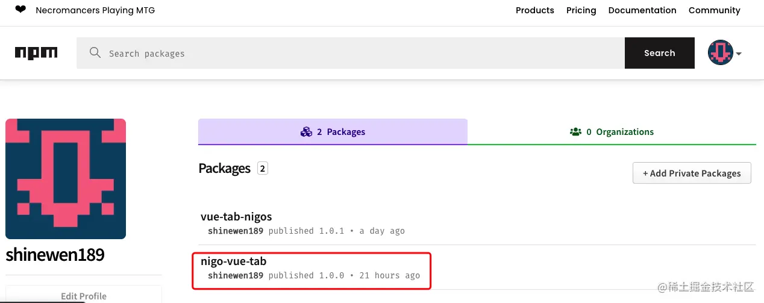Click the '21 hours ago' timestamp
The image size is (764, 303).
[x=390, y=275]
